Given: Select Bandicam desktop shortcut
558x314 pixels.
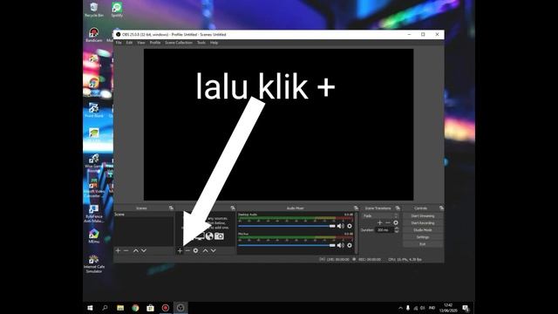Looking at the screenshot, I should coord(94,35).
